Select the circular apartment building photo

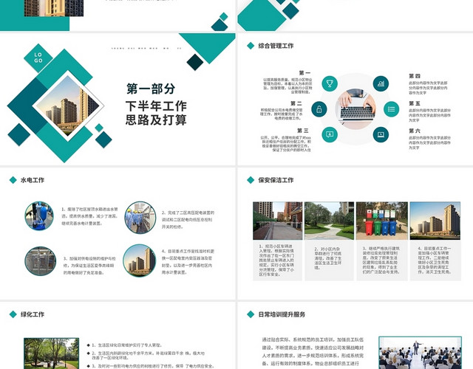(x=140, y=261)
